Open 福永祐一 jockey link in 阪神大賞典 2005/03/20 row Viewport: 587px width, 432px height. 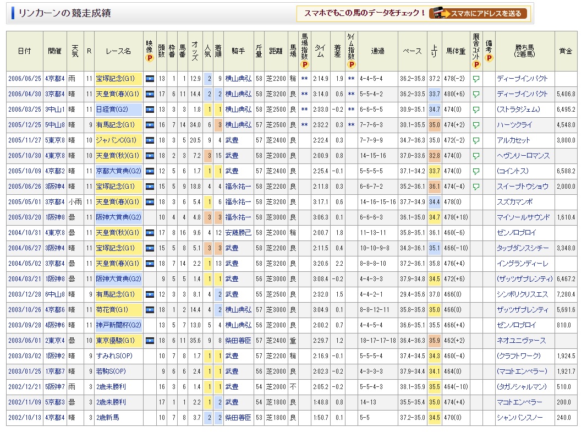point(238,217)
